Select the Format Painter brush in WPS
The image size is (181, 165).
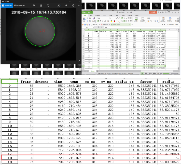[x=94, y=19]
